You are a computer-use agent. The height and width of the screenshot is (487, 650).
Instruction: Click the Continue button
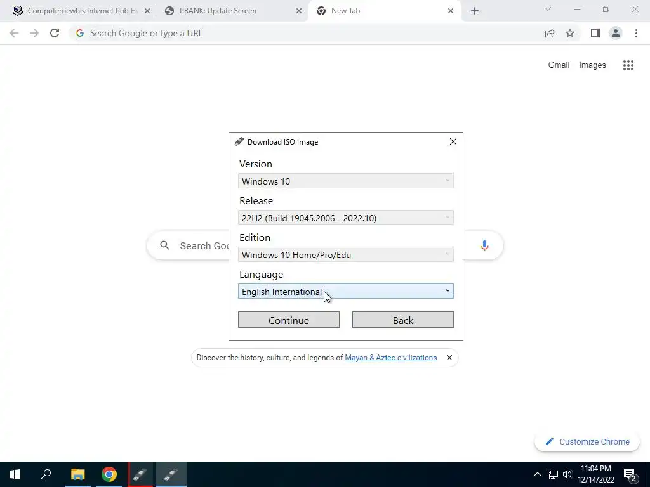[289, 320]
